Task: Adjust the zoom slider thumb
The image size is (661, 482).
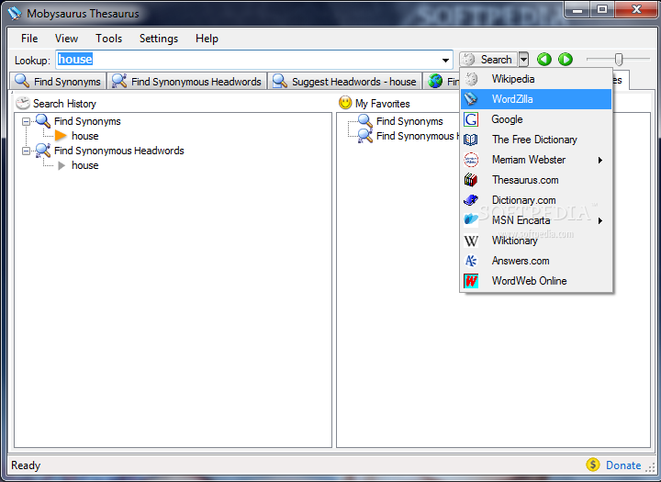Action: point(619,59)
